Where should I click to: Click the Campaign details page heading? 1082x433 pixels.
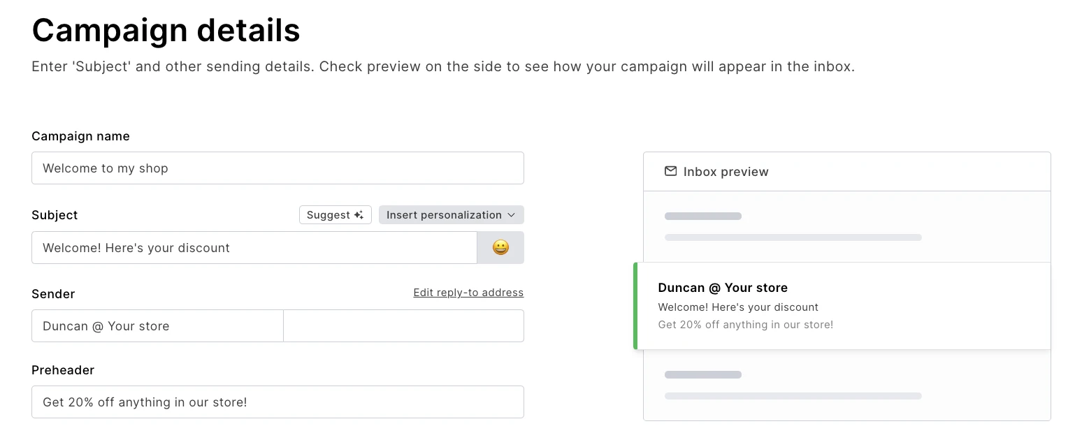click(x=166, y=31)
